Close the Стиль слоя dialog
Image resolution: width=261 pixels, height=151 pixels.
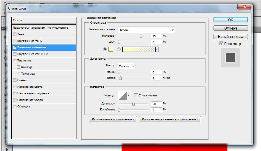[x=244, y=7]
